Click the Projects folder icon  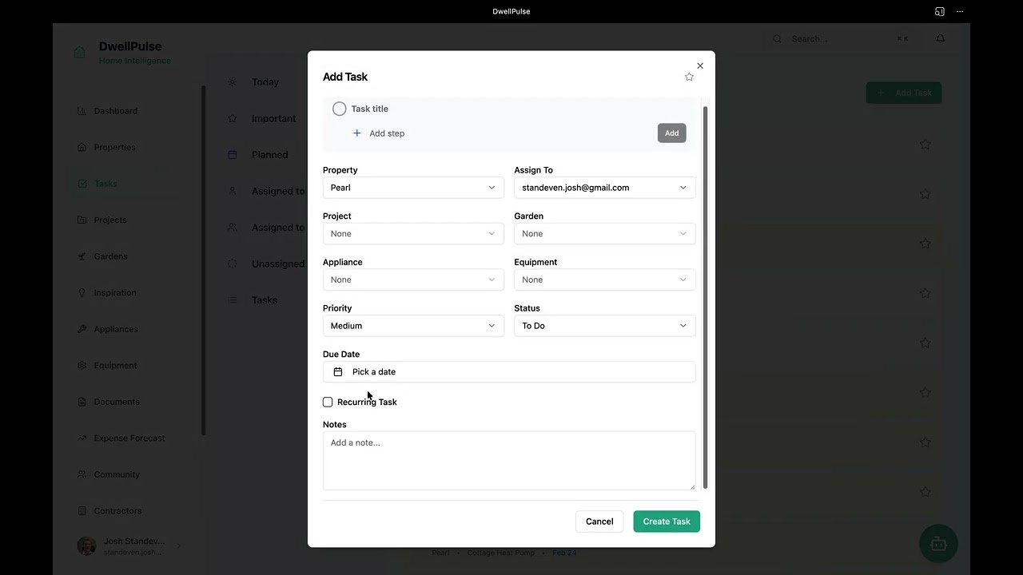click(82, 220)
